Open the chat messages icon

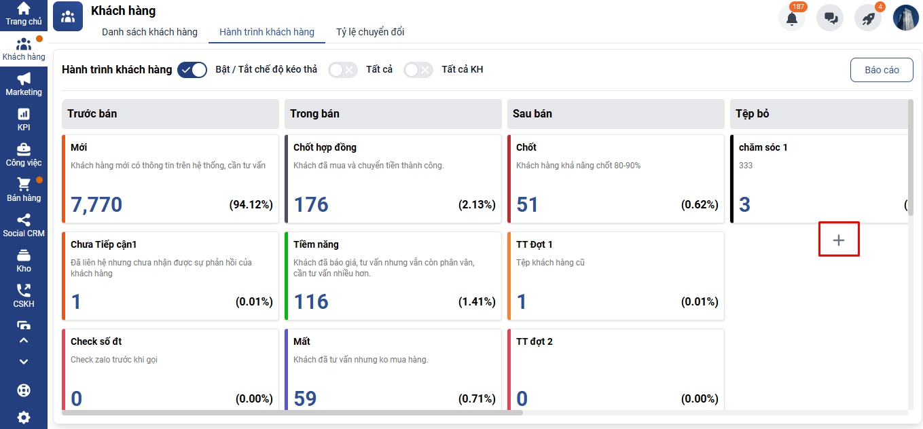(830, 18)
